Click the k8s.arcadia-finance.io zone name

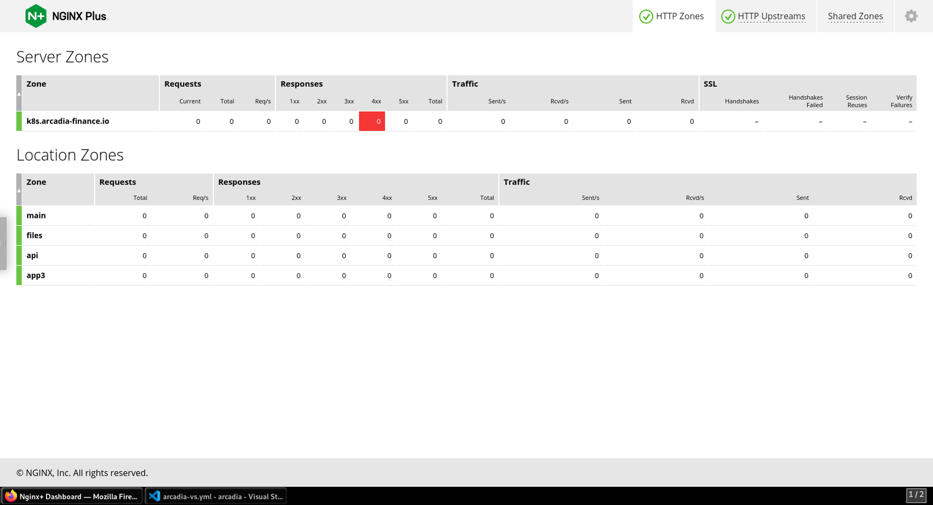click(x=68, y=121)
